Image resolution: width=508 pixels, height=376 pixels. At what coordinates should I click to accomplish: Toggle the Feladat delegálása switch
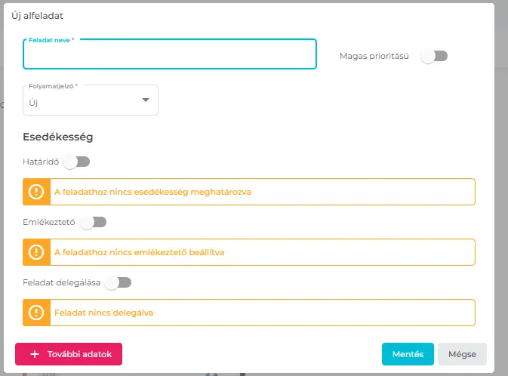118,282
